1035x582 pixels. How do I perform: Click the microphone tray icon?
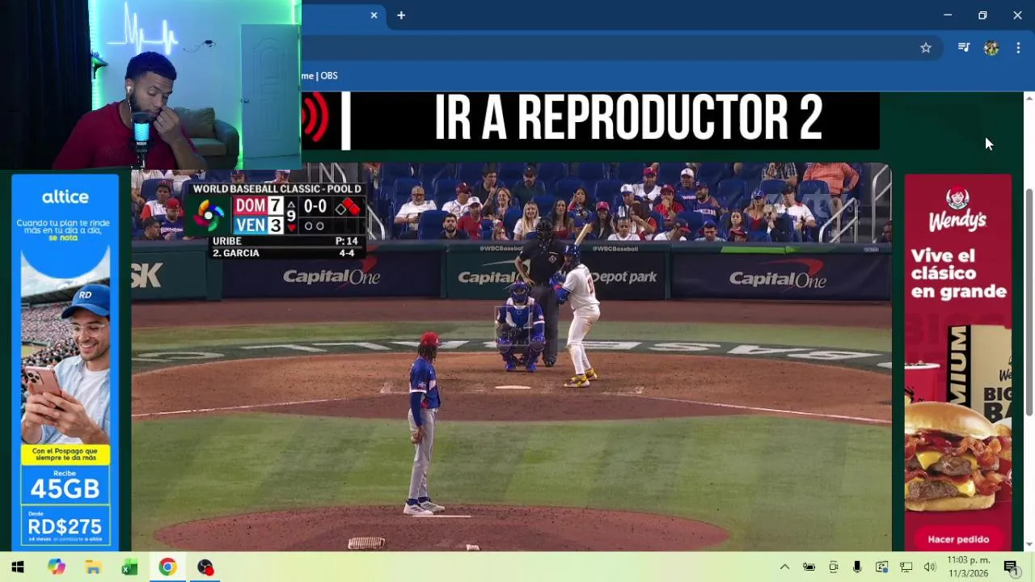tap(857, 567)
